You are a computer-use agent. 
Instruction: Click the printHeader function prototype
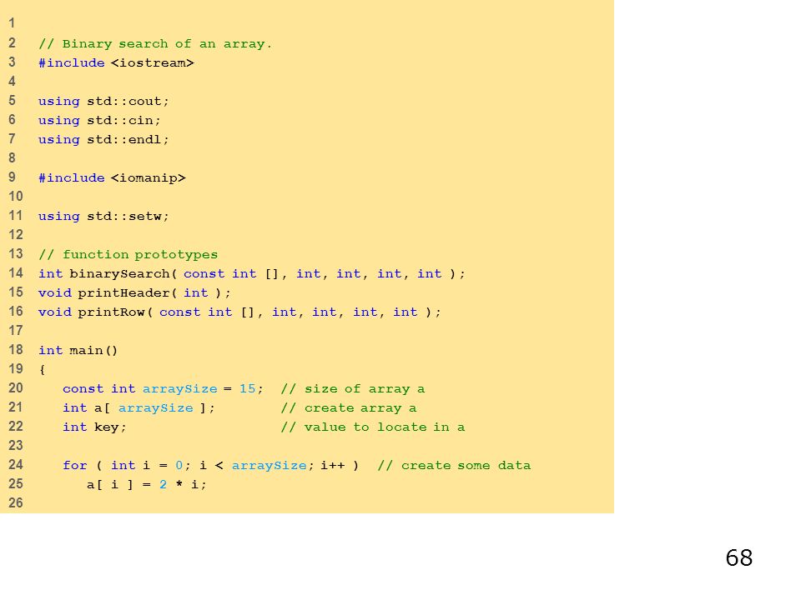pyautogui.click(x=135, y=292)
